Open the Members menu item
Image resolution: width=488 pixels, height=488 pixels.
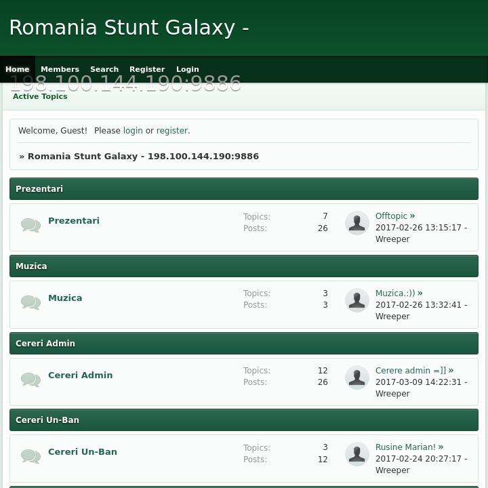point(60,69)
